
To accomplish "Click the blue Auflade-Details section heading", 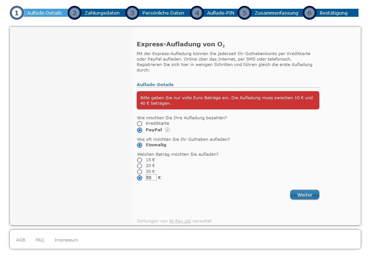I will 155,85.
